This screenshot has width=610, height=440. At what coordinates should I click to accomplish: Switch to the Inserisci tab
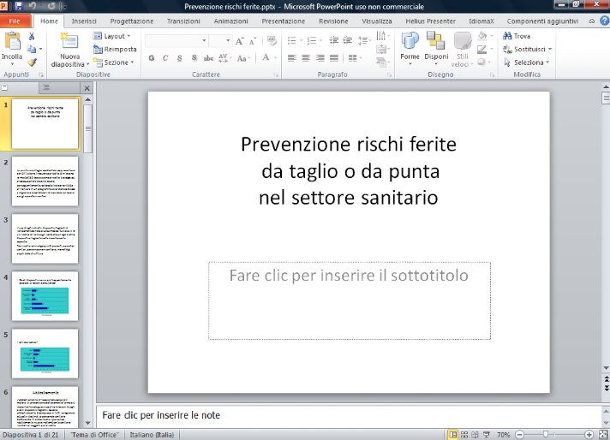(84, 20)
